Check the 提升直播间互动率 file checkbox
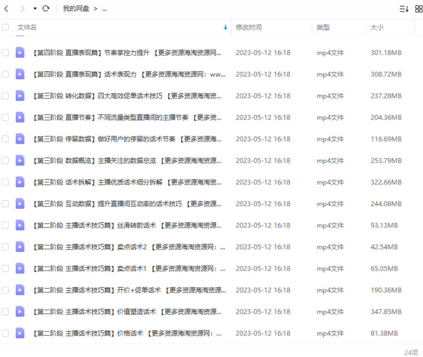423x357 pixels. (5, 203)
